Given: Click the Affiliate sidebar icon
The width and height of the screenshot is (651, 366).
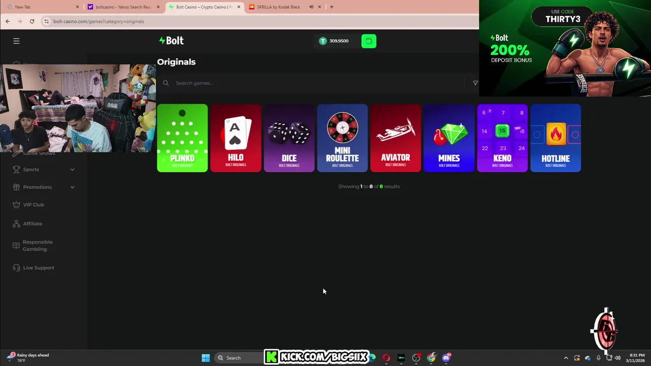Looking at the screenshot, I should (16, 224).
